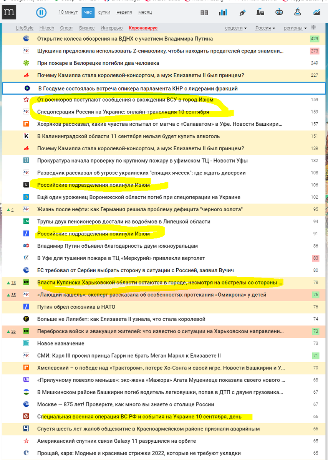The width and height of the screenshot is (328, 460).
Task: Click the green 71 view count
Action: click(316, 356)
